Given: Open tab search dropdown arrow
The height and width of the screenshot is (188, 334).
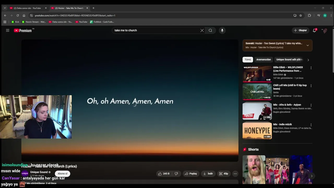Looking at the screenshot, I should point(5,8).
